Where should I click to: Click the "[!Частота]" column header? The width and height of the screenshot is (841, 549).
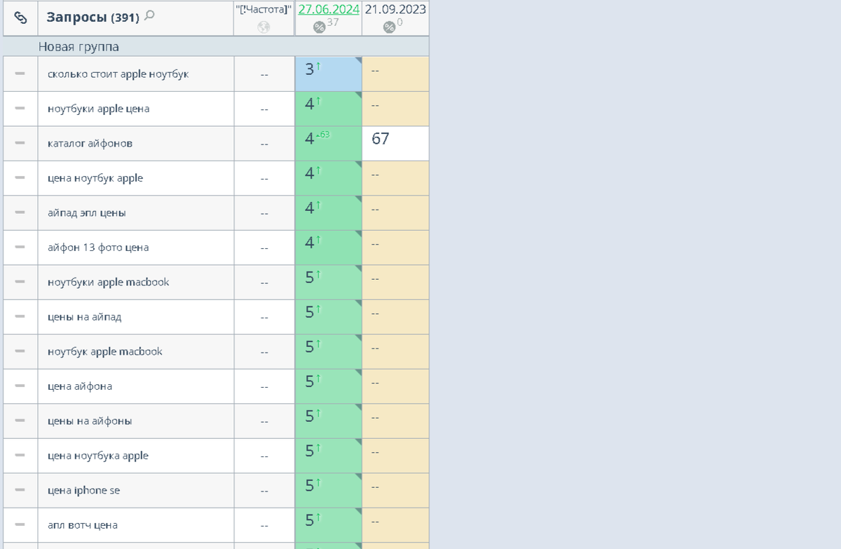coord(264,11)
